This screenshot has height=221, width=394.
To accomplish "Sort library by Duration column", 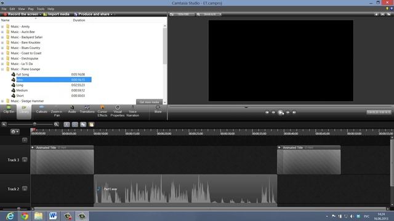I will (x=79, y=20).
